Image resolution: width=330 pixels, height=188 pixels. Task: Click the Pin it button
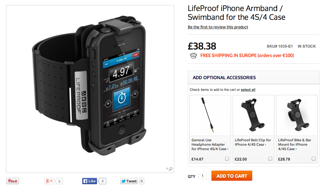[x=13, y=181]
